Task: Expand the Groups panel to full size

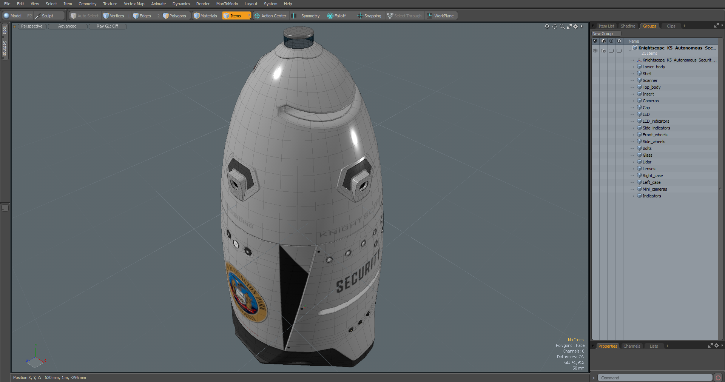Action: tap(716, 26)
